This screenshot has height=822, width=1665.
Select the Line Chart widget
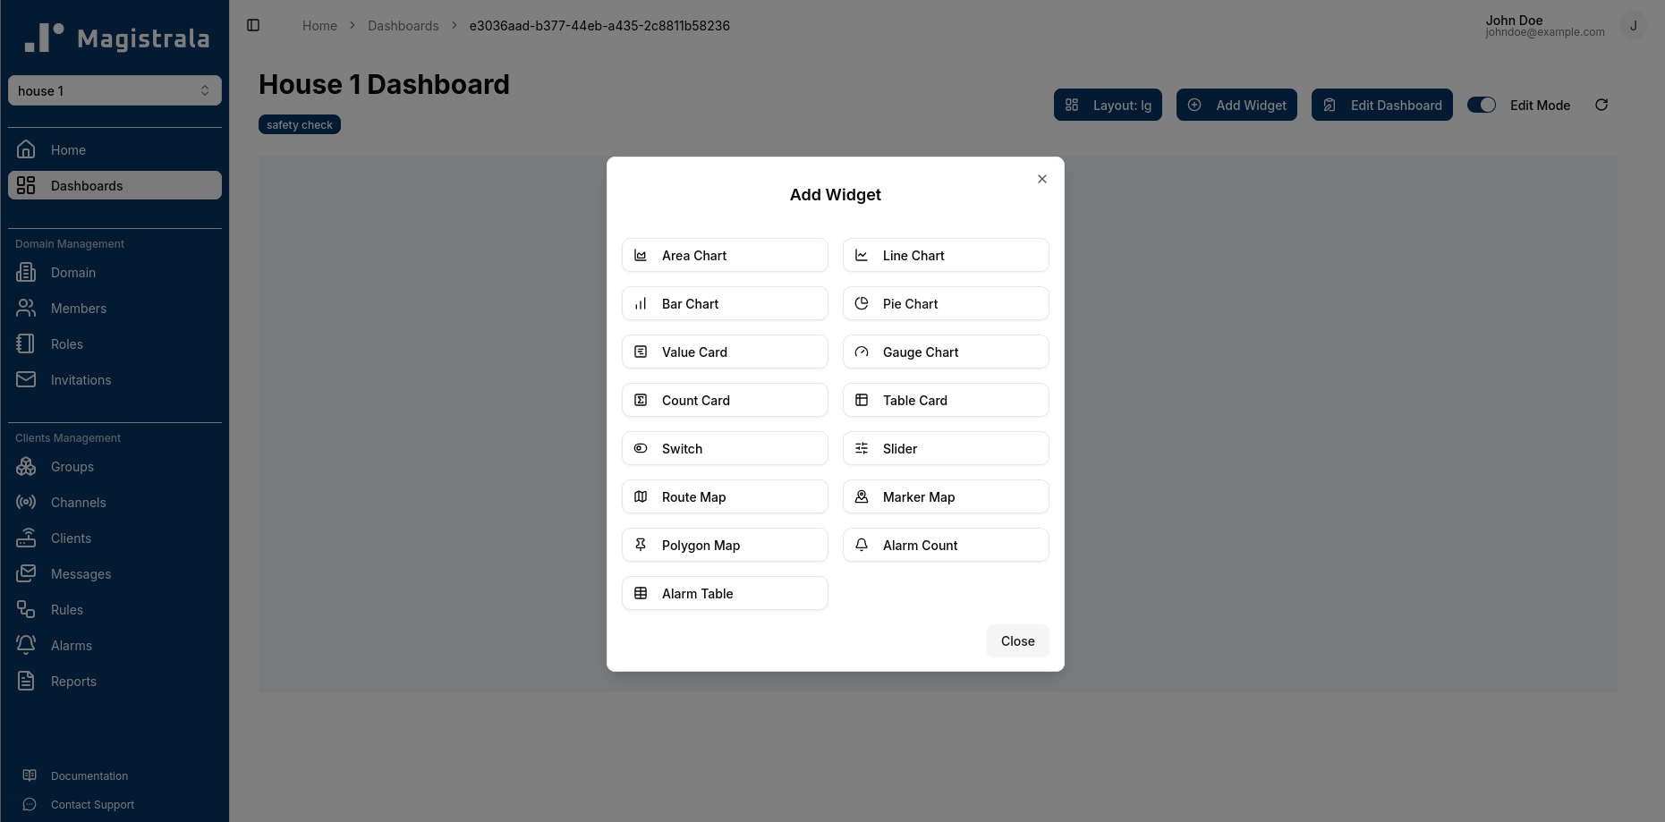tap(945, 255)
